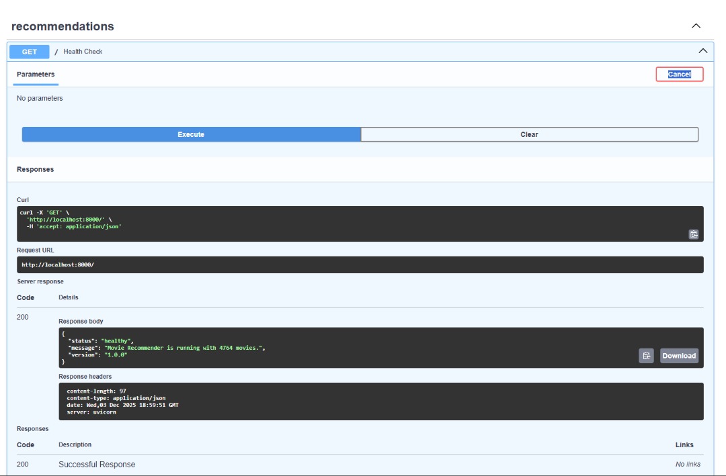This screenshot has width=726, height=476.
Task: Execute the Health Check request
Action: click(x=190, y=134)
